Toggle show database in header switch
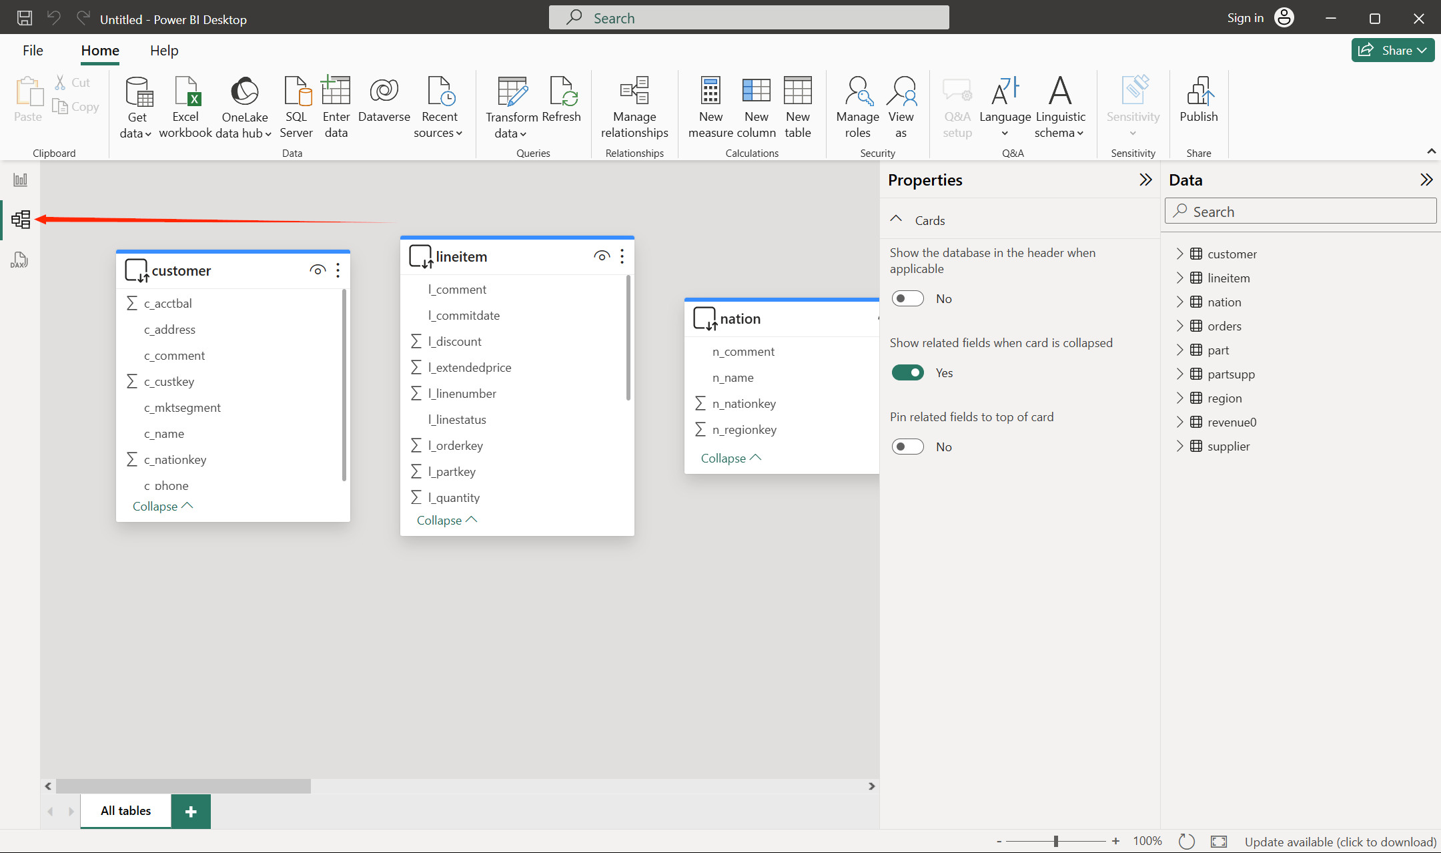Viewport: 1441px width, 853px height. coord(908,298)
